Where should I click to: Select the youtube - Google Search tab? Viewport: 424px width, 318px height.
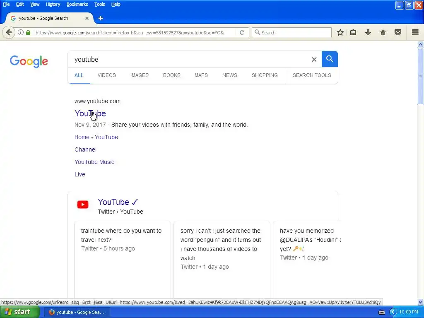pos(49,18)
